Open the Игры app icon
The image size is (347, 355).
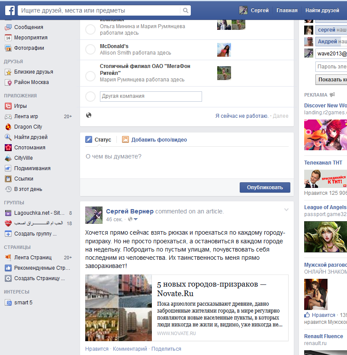click(8, 106)
